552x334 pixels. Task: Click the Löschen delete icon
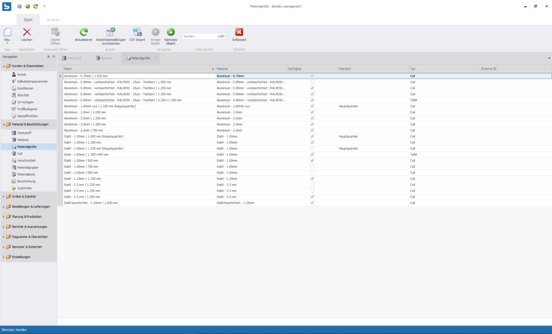tap(26, 32)
